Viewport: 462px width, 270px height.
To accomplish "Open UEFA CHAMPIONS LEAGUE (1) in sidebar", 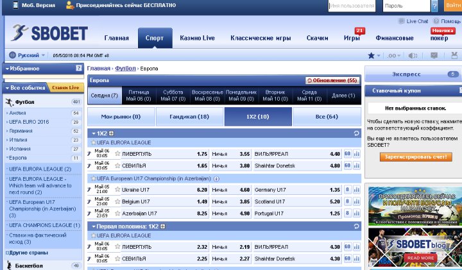I will coord(44,225).
